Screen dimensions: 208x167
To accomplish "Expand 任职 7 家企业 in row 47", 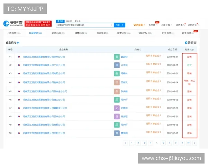I will [x=154, y=107].
